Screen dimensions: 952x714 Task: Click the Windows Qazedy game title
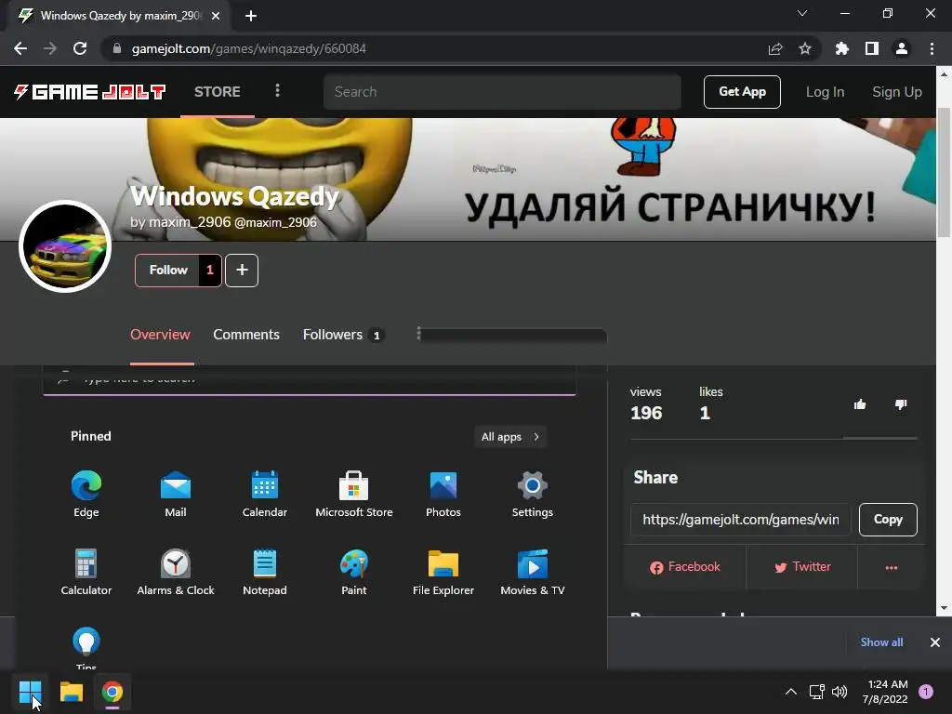235,196
